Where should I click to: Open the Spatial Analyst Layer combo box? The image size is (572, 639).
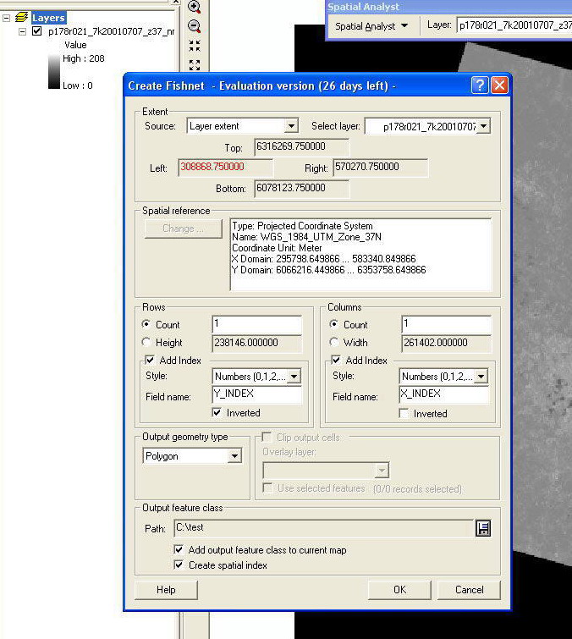[514, 25]
